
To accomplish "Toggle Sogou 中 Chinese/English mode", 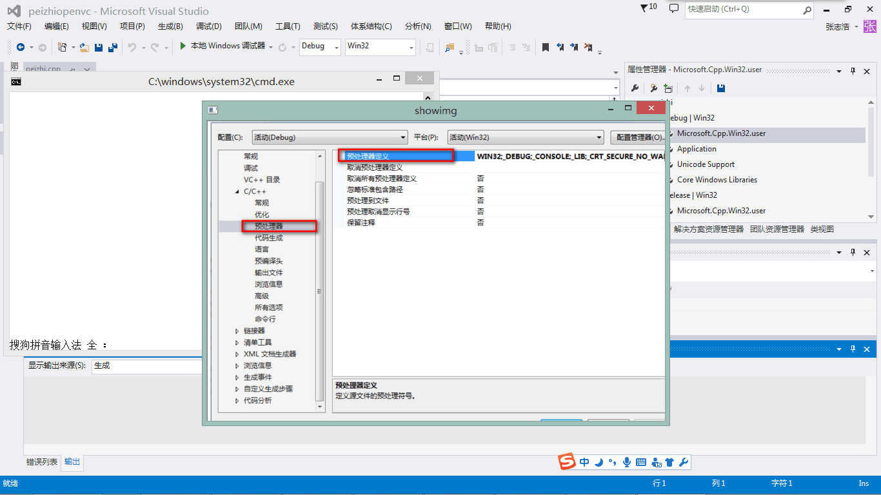I will [x=584, y=462].
